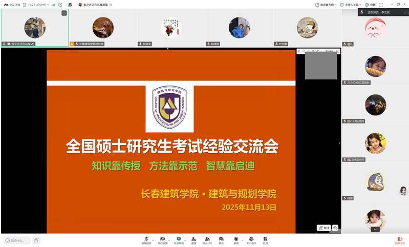
Task: Turn on the camera video
Action: [162, 240]
